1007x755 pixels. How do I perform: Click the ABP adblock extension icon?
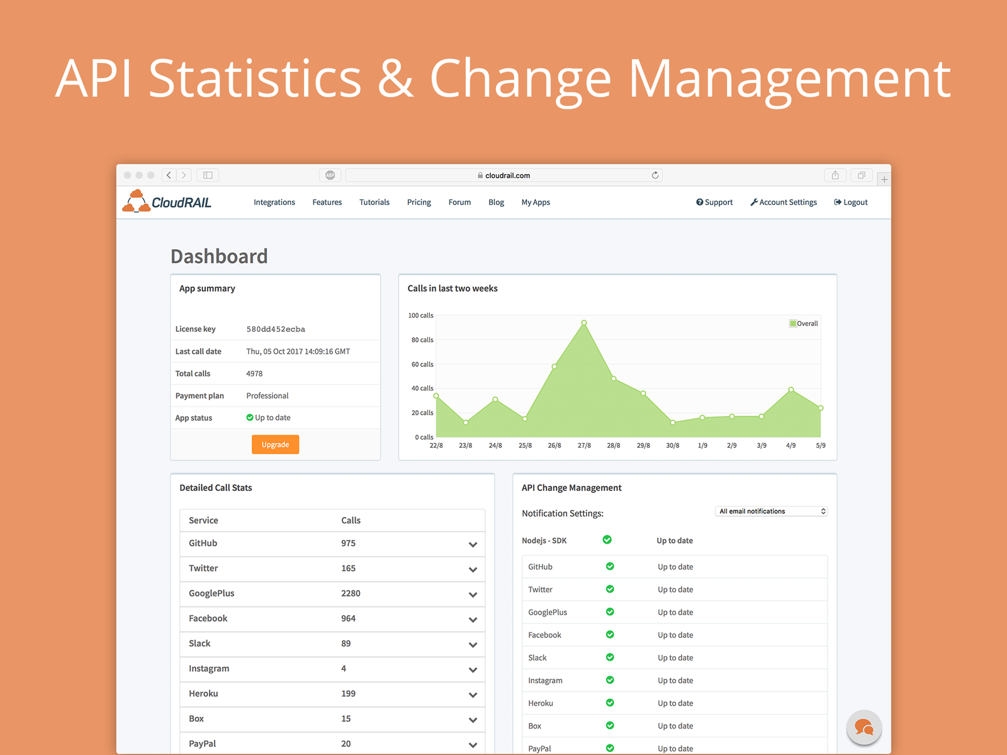pyautogui.click(x=330, y=175)
